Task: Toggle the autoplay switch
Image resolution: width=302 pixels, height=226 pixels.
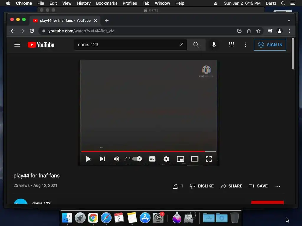Action: click(x=137, y=159)
